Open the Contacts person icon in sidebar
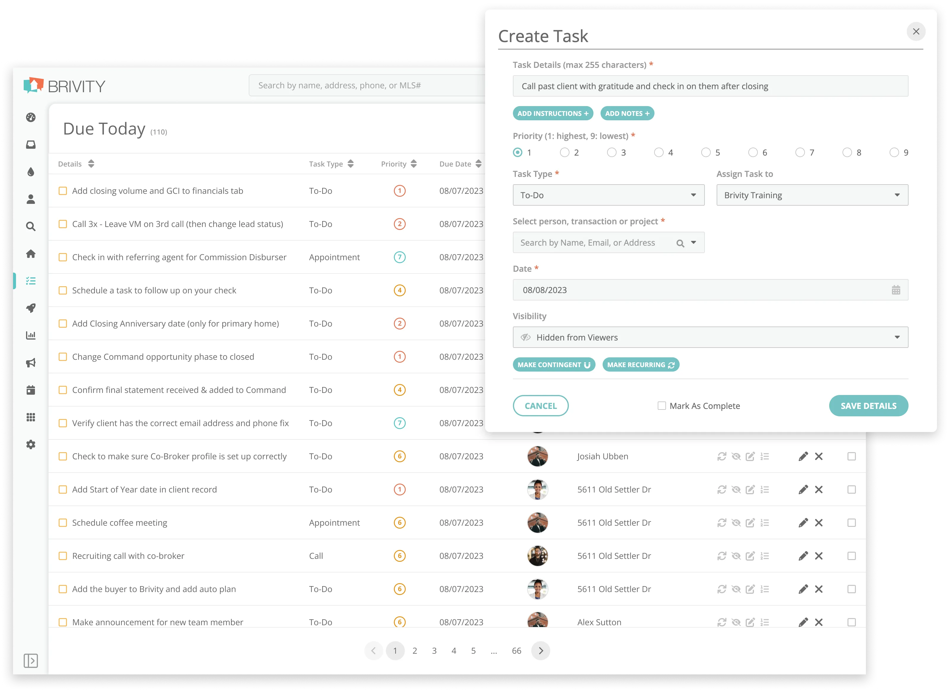950x691 pixels. 31,199
